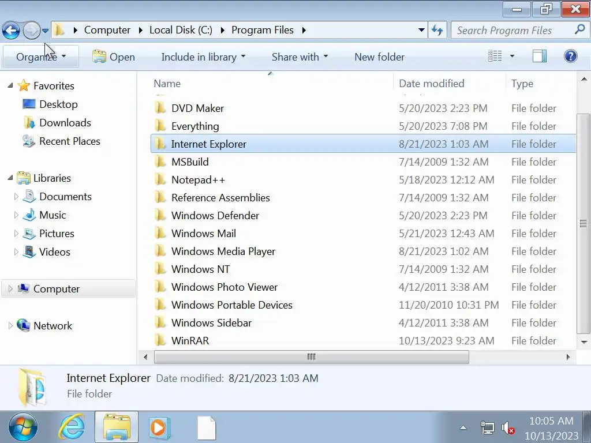The image size is (591, 443).
Task: Click the horizontal scrollbar right arrow
Action: (568, 356)
